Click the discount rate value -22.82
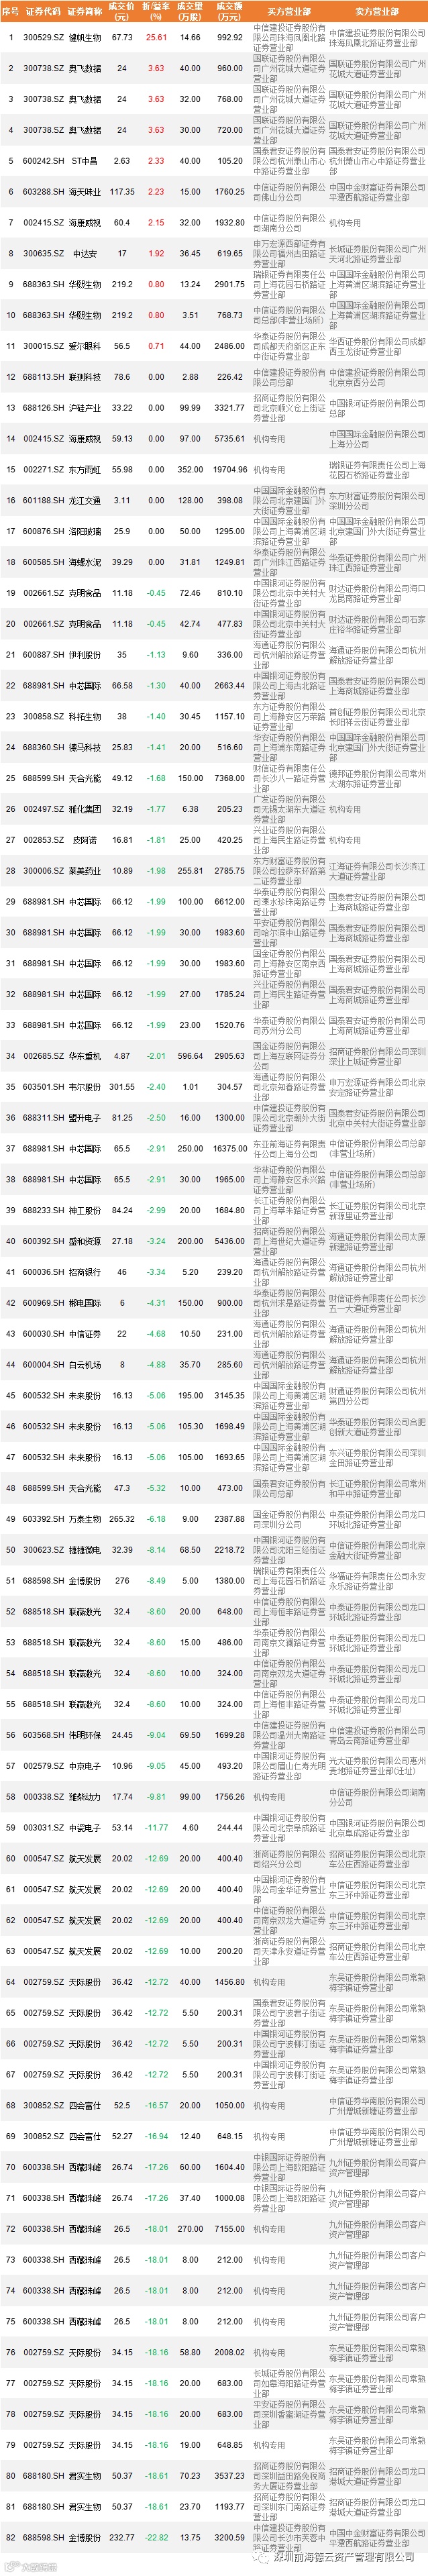 [156, 2539]
